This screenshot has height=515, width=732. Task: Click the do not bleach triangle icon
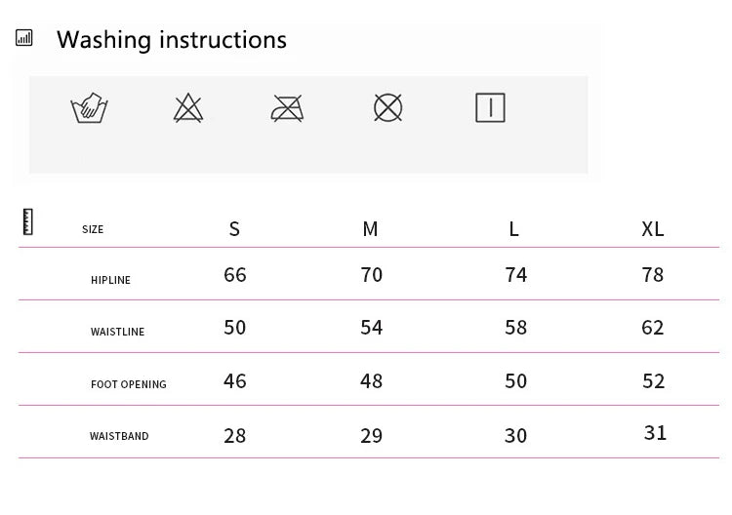[188, 107]
